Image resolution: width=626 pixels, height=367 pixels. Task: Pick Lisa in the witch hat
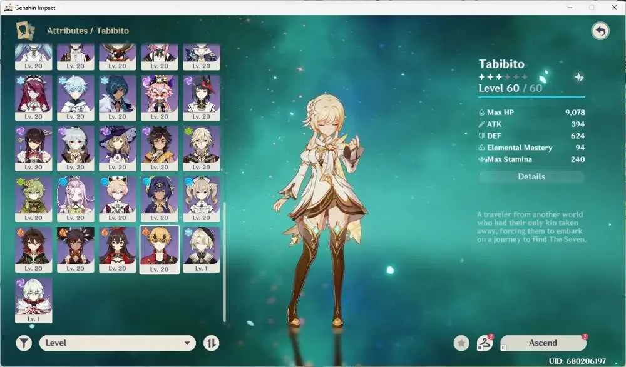(118, 148)
